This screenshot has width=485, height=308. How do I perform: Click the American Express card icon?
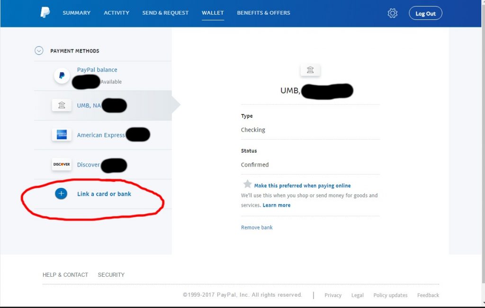point(62,134)
